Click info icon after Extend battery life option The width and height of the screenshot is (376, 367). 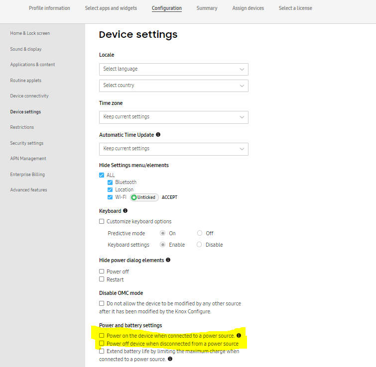coord(170,359)
